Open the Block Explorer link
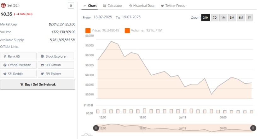Screen dimensions: 260x139 point(56,56)
